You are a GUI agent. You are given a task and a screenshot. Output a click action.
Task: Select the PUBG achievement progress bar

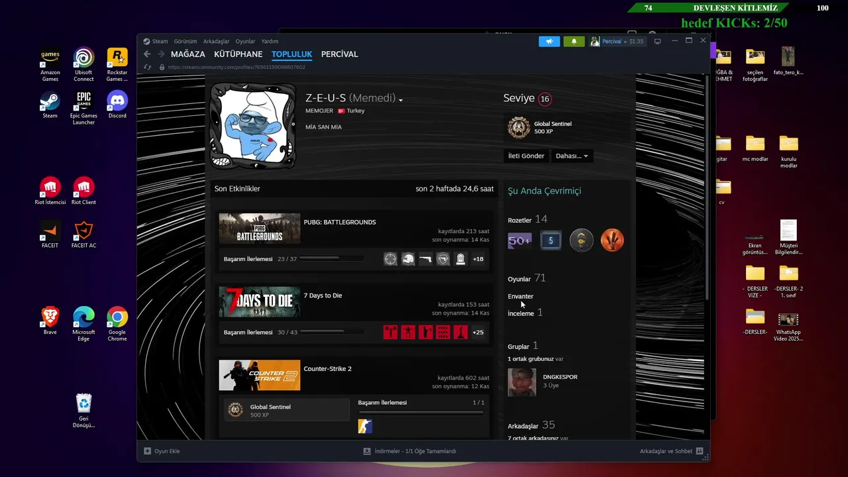coord(331,259)
